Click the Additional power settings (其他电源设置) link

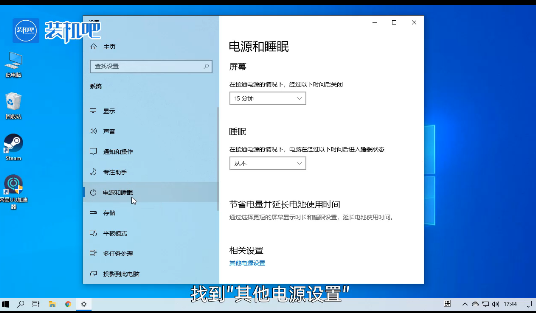tap(247, 263)
